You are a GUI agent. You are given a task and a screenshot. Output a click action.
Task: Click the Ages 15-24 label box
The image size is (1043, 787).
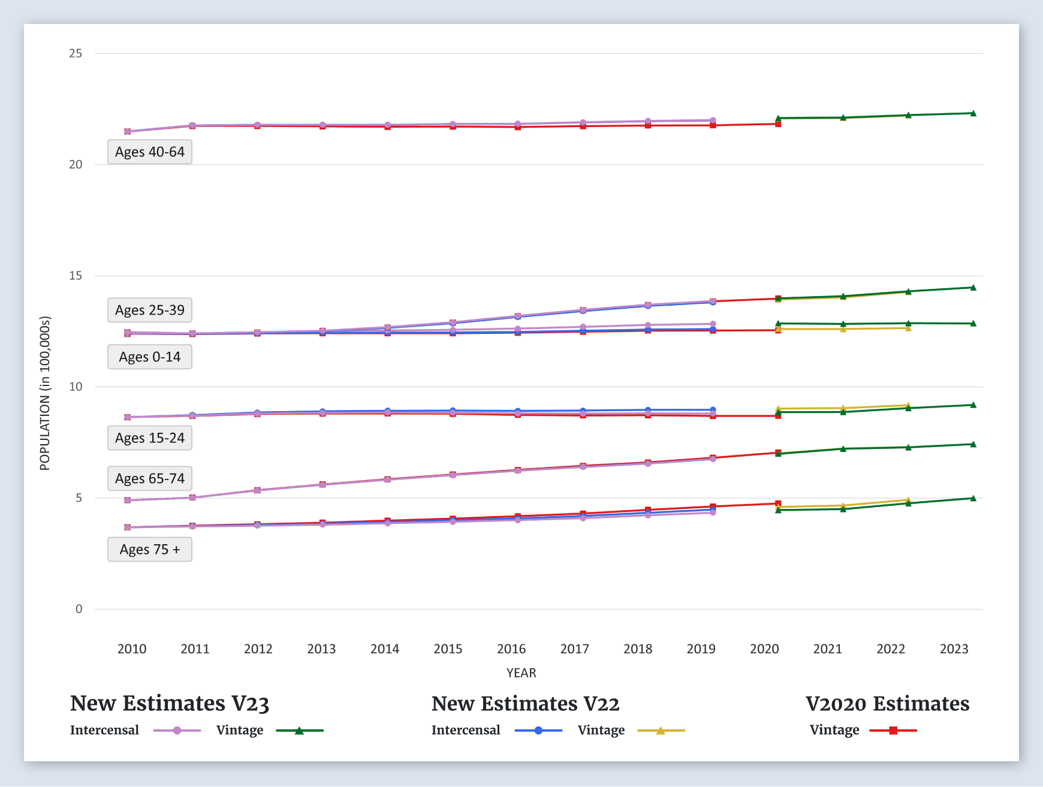(150, 438)
